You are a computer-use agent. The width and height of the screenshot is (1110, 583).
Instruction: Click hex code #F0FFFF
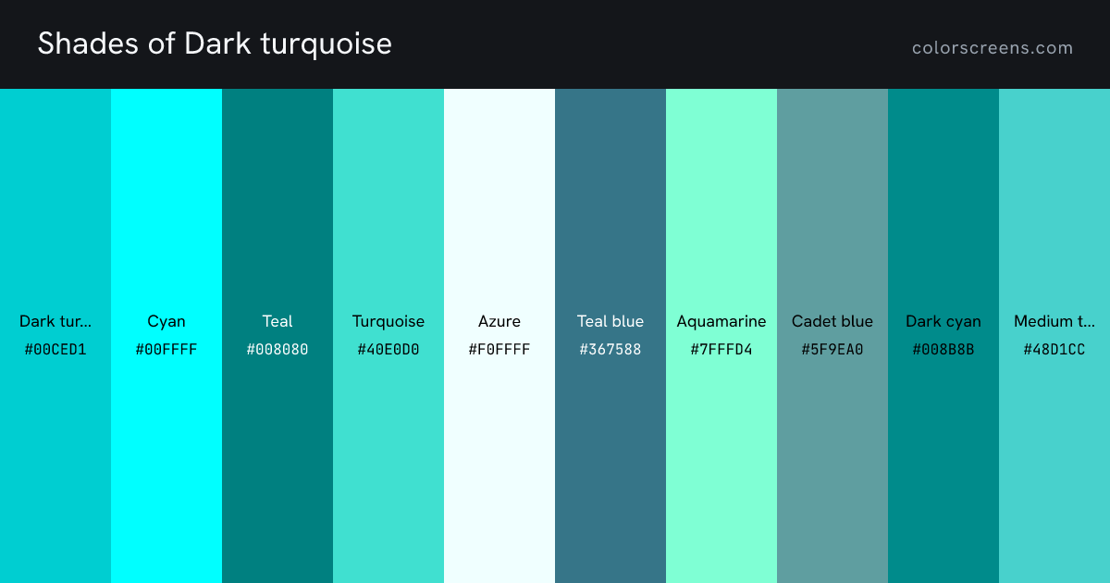[499, 350]
